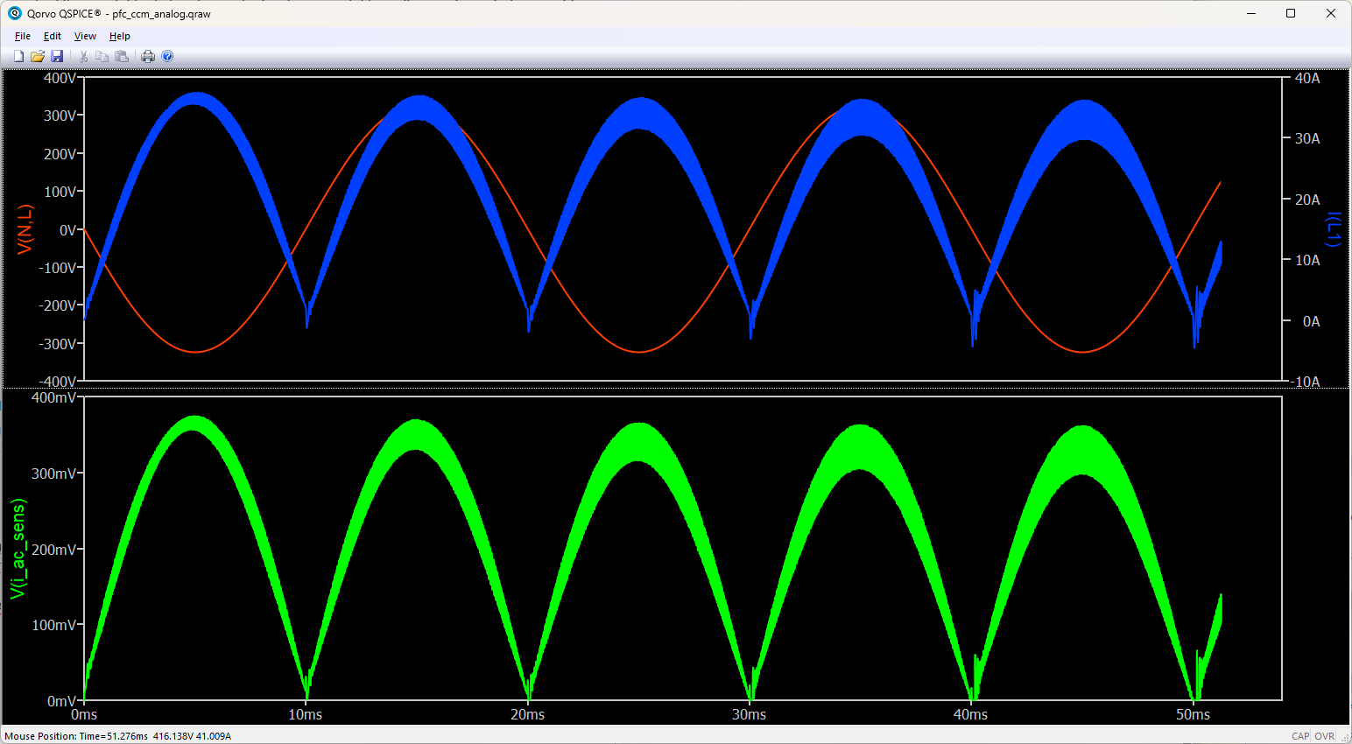Open the File menu
Viewport: 1352px width, 744px height.
(x=23, y=36)
